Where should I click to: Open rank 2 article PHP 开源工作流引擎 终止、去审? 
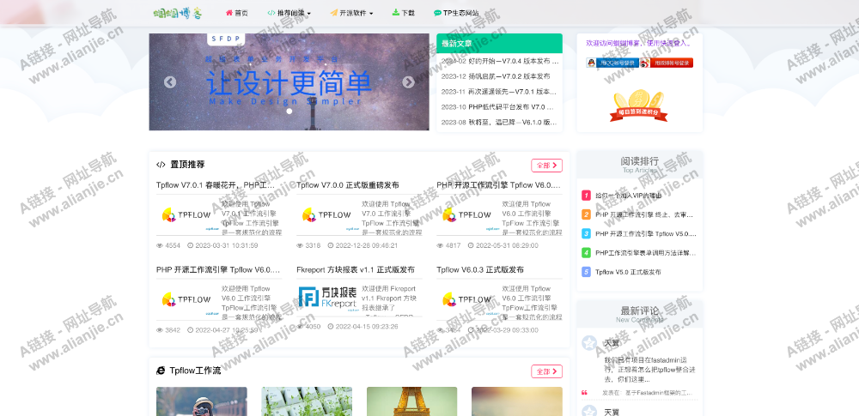coord(645,214)
